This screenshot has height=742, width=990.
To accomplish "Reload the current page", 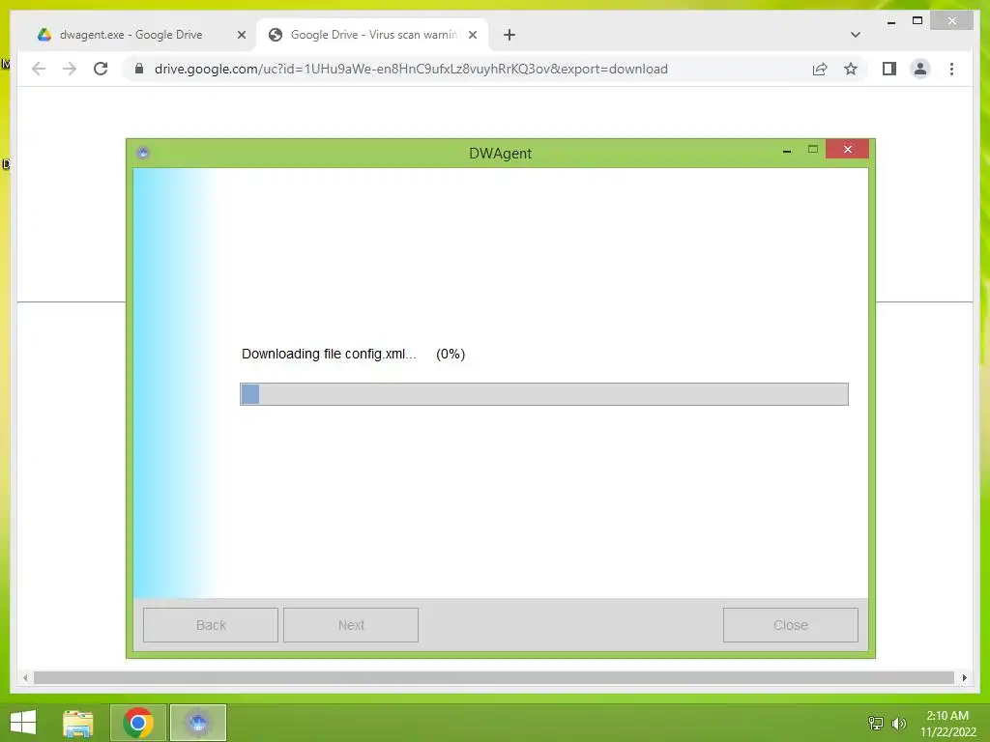I will pos(101,69).
